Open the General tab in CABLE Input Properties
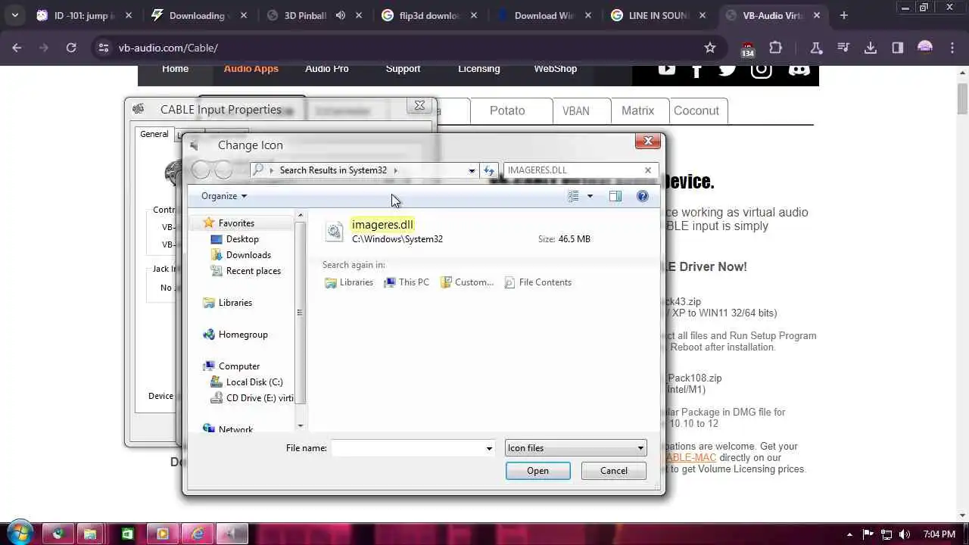This screenshot has width=969, height=545. click(x=154, y=134)
